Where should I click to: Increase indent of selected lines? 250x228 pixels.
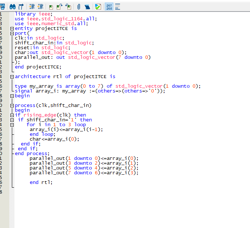[x=32, y=7]
